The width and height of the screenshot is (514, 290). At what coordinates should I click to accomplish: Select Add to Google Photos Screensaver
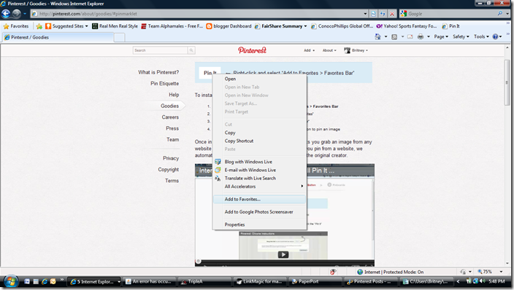point(259,212)
